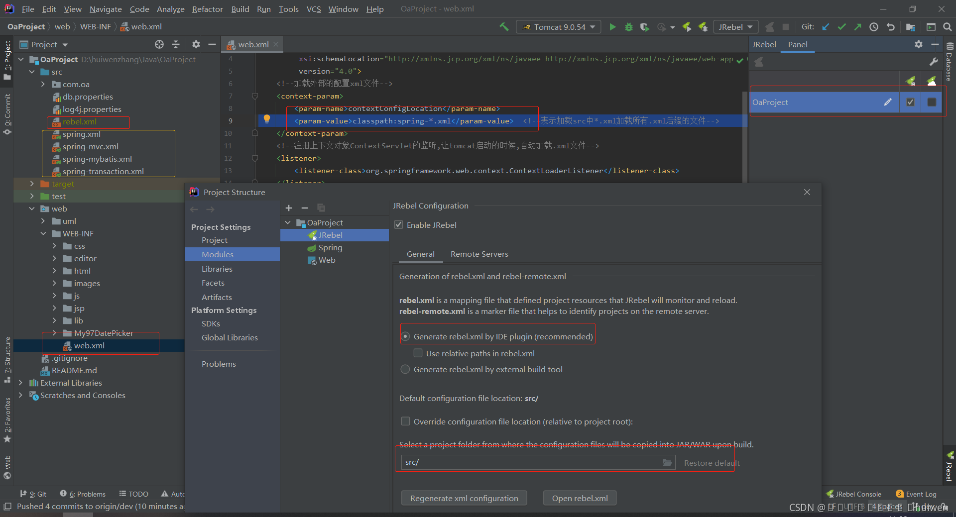Viewport: 956px width, 517px height.
Task: Click Restore default link
Action: [712, 463]
